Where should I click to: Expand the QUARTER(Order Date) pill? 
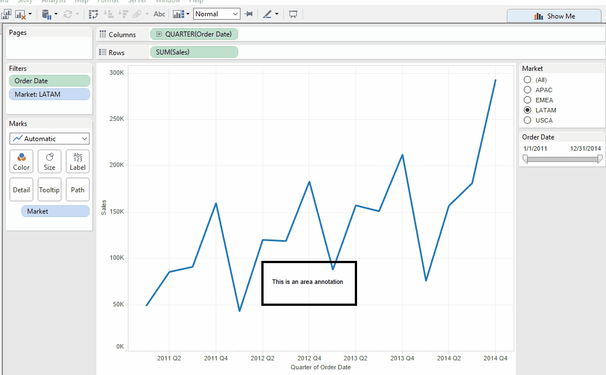pos(159,34)
